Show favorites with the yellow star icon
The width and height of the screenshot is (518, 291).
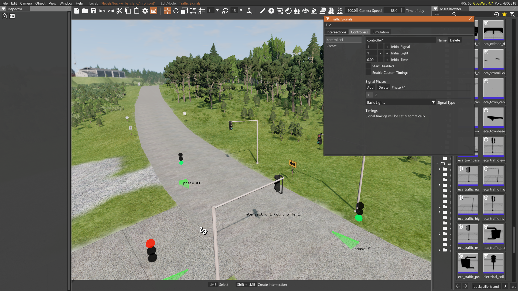click(x=504, y=14)
